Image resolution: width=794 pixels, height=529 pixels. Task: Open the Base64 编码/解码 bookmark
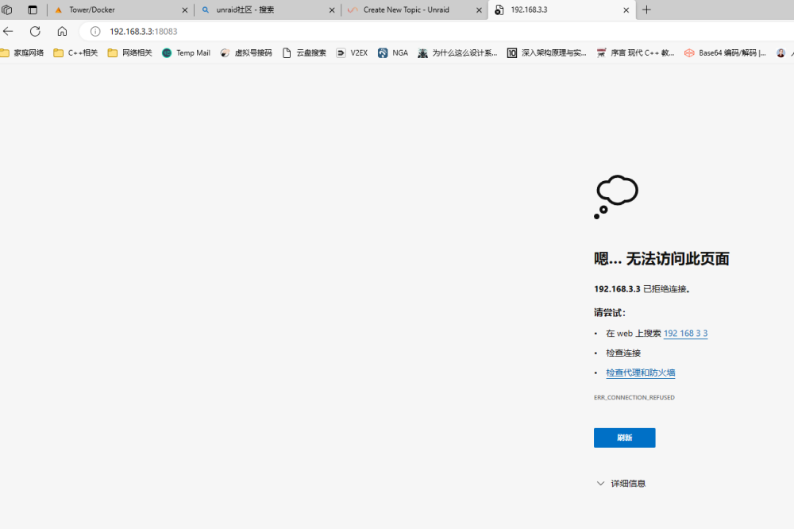(725, 52)
